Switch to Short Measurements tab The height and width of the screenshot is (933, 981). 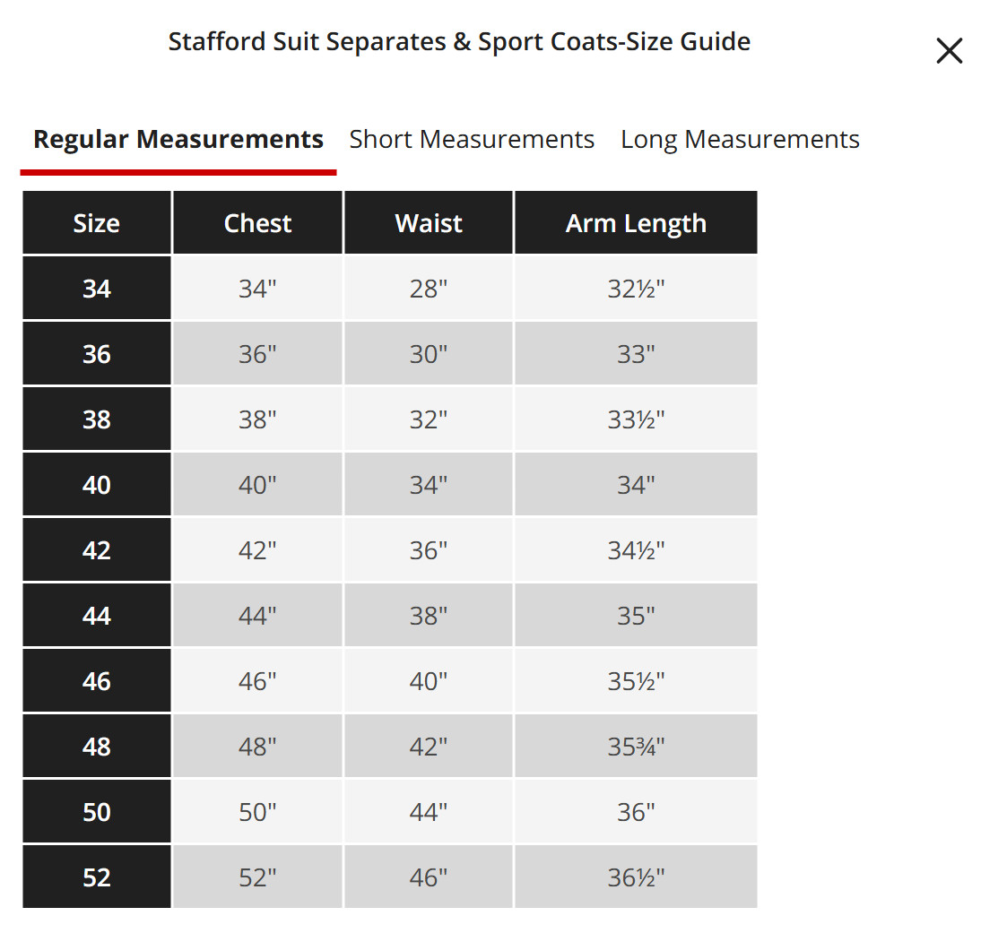click(472, 140)
